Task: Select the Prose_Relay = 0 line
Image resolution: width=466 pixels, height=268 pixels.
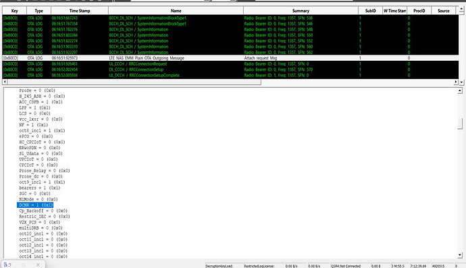Action: pos(45,171)
